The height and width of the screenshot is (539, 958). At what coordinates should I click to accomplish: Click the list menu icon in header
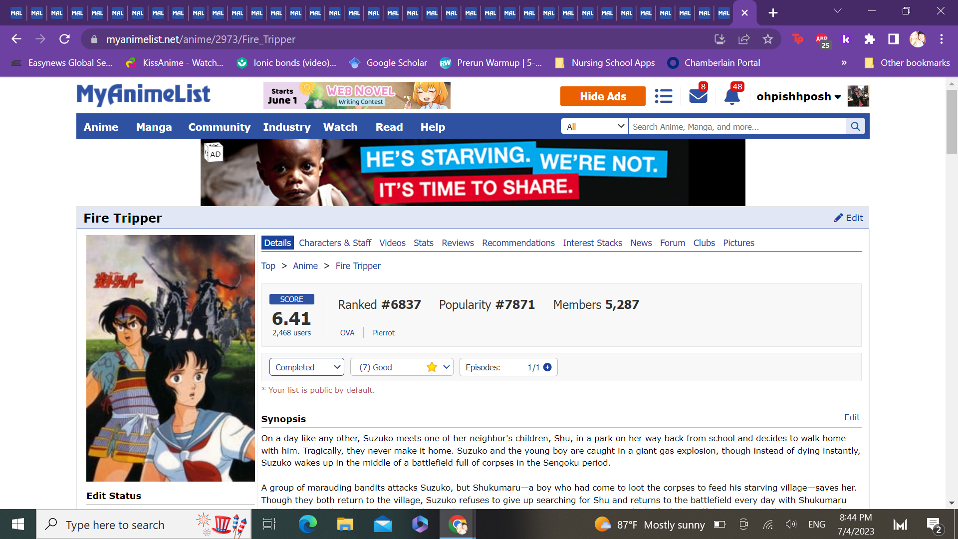663,96
